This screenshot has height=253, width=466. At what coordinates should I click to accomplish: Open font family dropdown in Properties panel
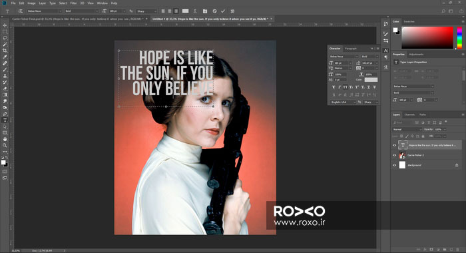pyautogui.click(x=413, y=86)
